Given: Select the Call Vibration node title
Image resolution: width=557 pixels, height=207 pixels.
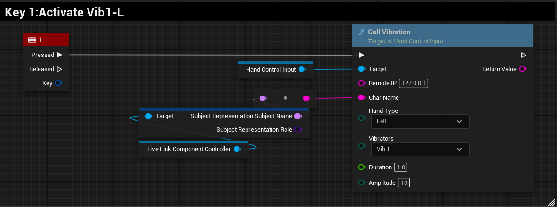Looking at the screenshot, I should click(x=389, y=32).
